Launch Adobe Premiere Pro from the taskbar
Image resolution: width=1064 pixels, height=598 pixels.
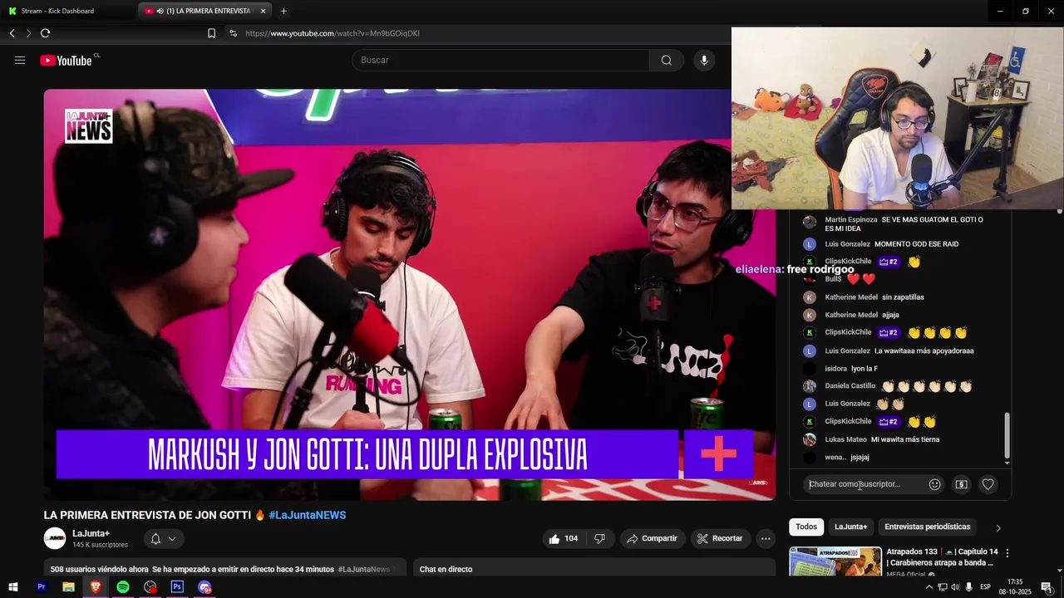click(41, 587)
